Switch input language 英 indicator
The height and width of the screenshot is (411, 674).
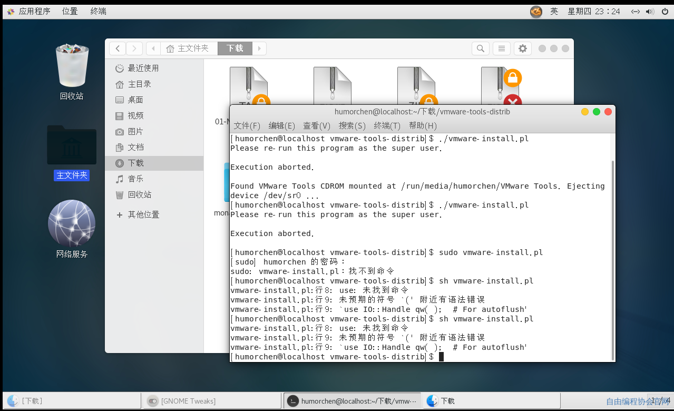coord(554,11)
